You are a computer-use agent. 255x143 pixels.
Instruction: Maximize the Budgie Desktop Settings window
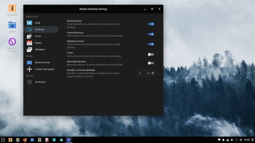pyautogui.click(x=152, y=9)
